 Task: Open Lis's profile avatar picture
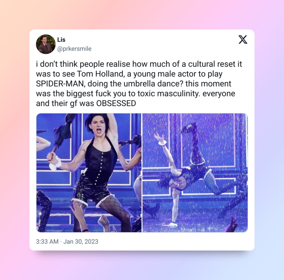coord(46,44)
